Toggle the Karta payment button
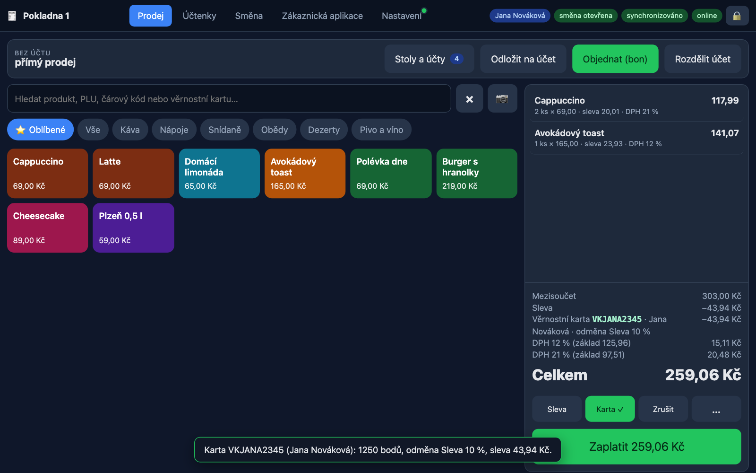 point(610,409)
